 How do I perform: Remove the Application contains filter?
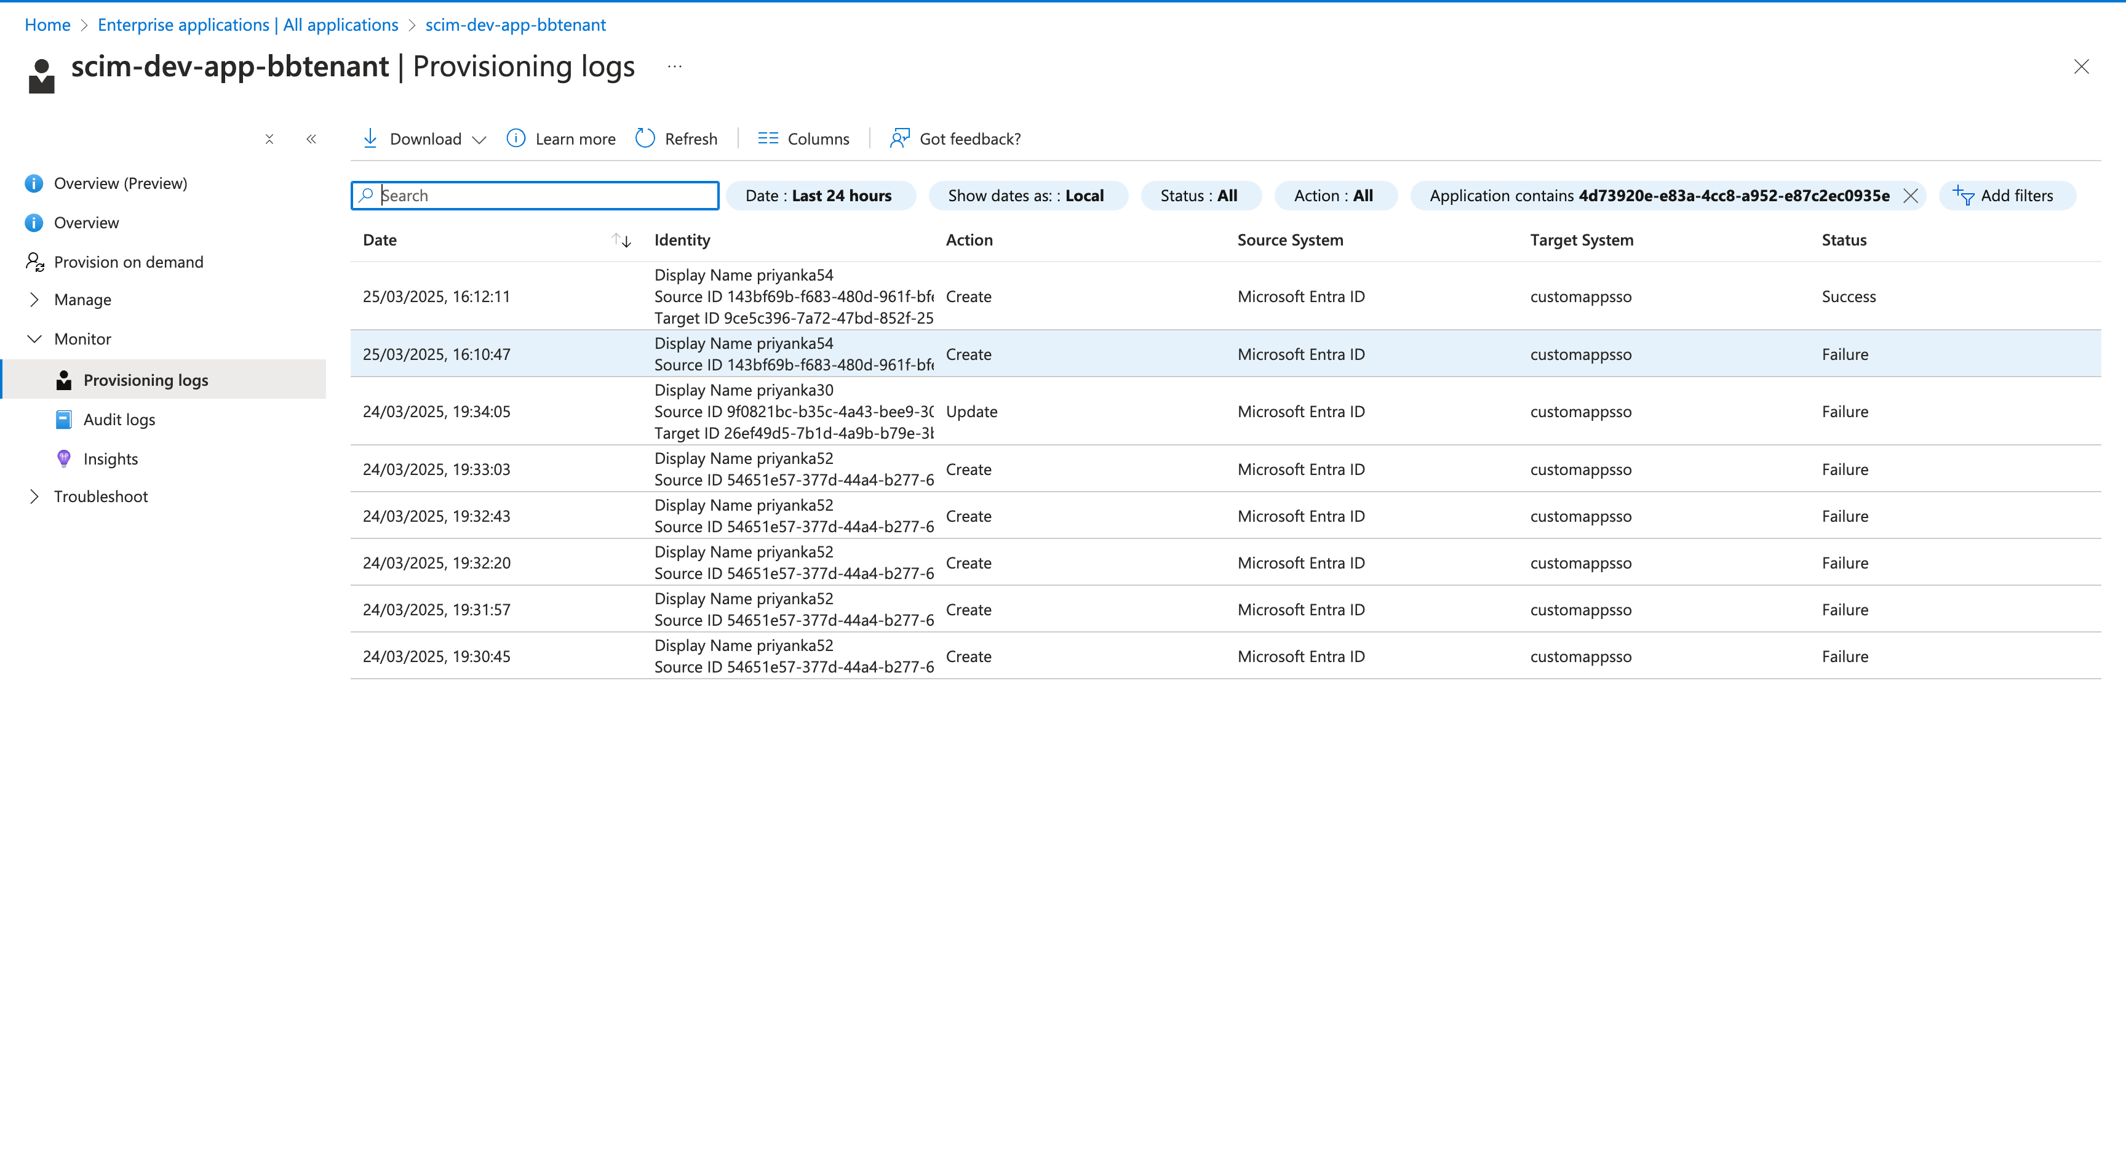coord(1911,196)
